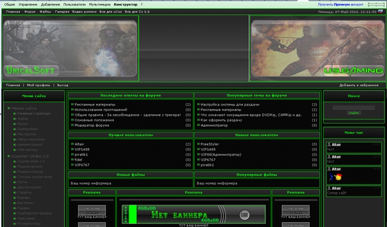Open the Управление admin menu

(28, 4)
